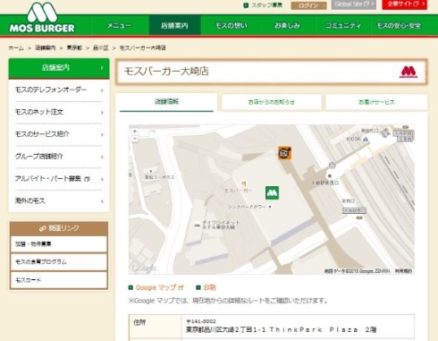This screenshot has width=438, height=341.
Task: Open the Google マップ link
Action: (160, 287)
